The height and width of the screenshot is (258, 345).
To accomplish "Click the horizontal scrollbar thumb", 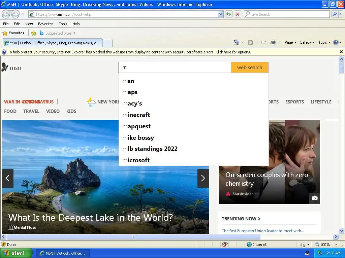I will (133, 237).
